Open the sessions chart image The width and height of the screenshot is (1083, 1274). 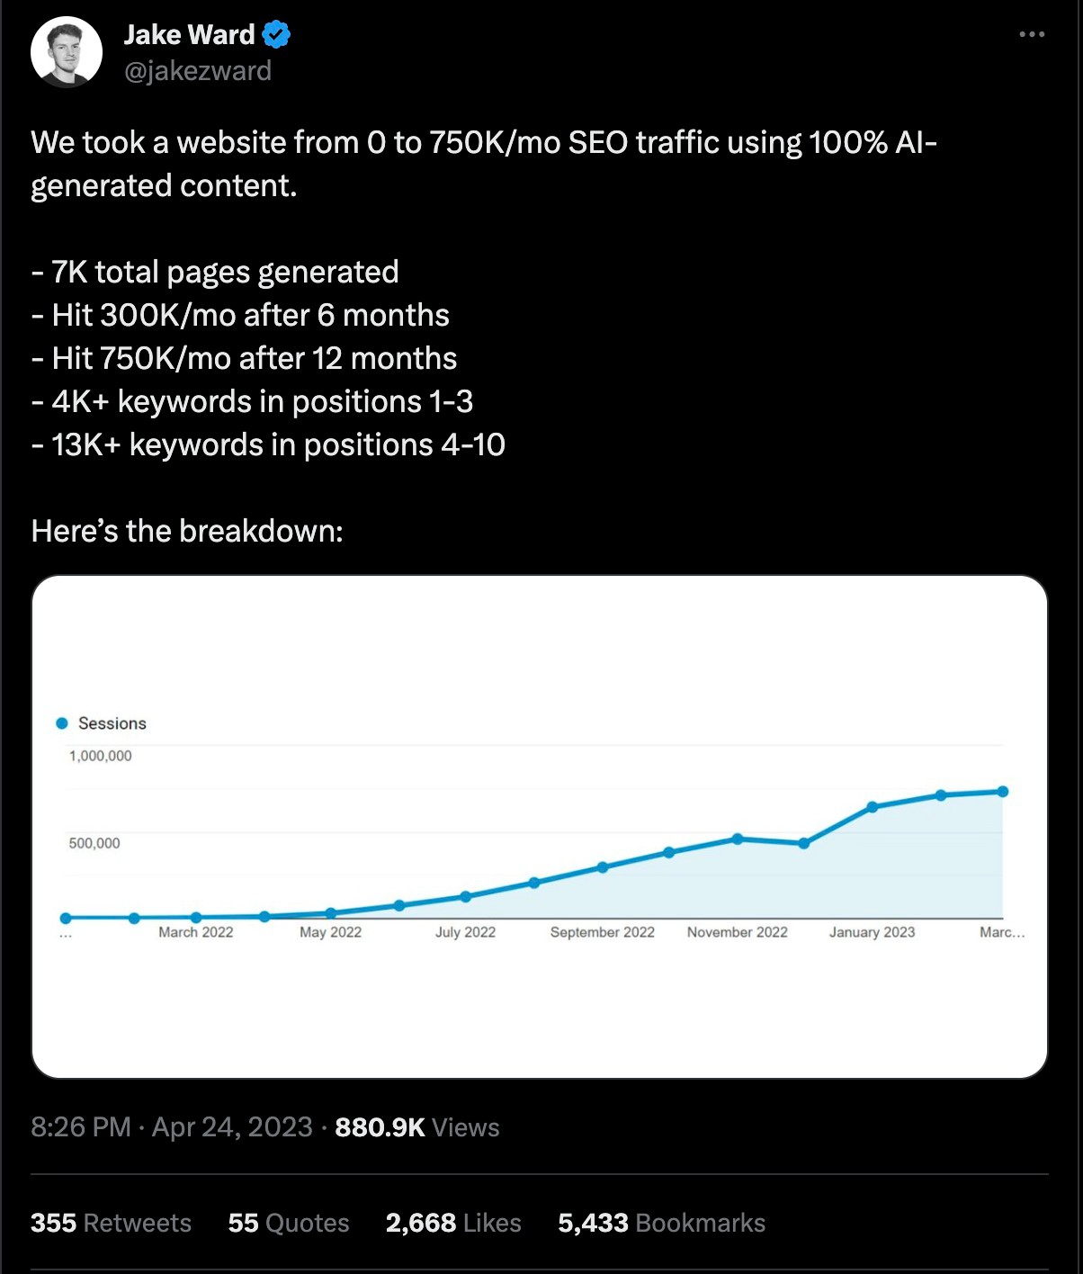540,990
